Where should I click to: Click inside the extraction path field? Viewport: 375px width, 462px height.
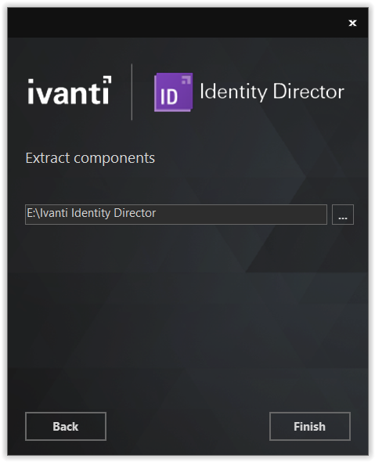tap(176, 215)
